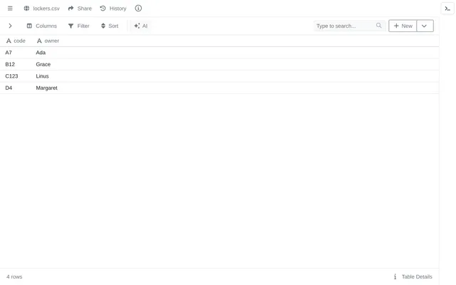Select cell 'D4'
The width and height of the screenshot is (456, 285).
tap(9, 88)
